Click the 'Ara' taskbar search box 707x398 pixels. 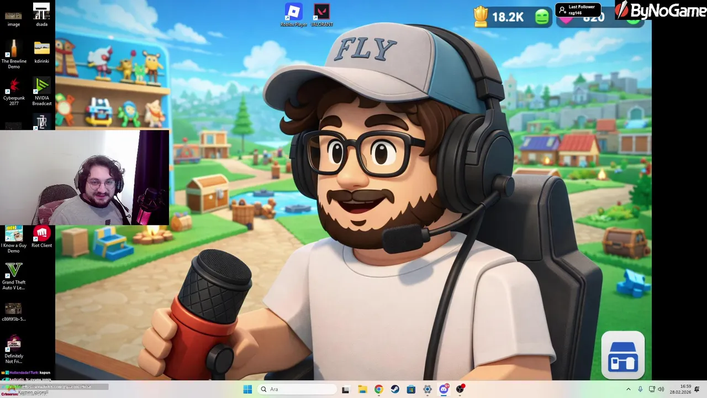click(x=297, y=389)
